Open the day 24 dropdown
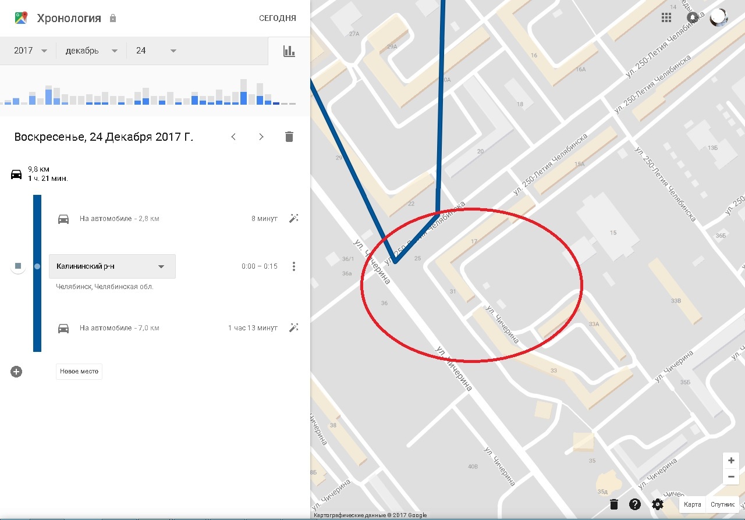 click(x=156, y=51)
